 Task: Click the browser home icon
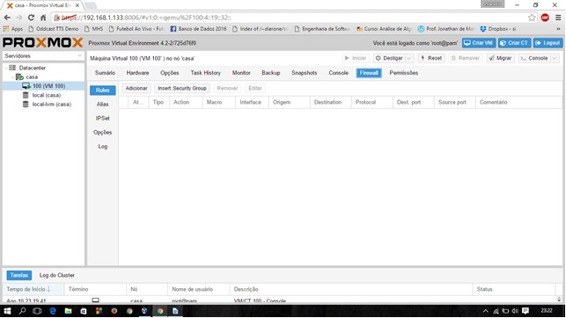(43, 18)
